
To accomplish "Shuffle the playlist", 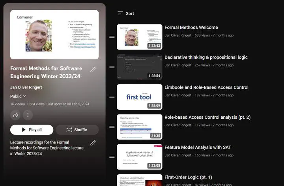I will [x=77, y=130].
